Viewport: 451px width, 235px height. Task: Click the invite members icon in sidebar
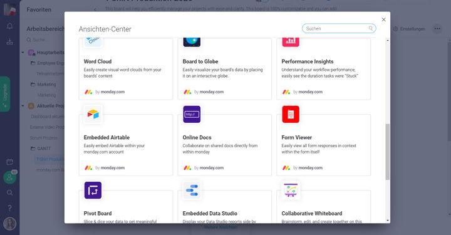coord(9,177)
